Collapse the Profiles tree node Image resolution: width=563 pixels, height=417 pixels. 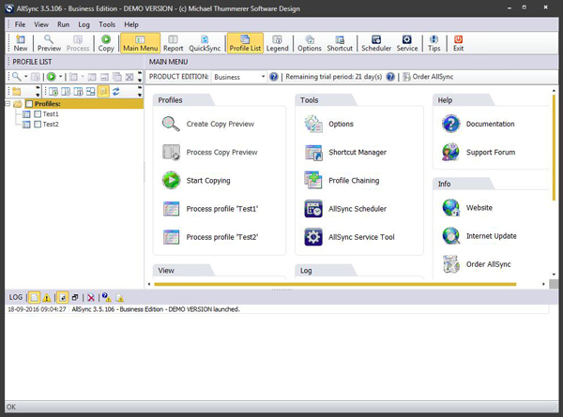8,104
